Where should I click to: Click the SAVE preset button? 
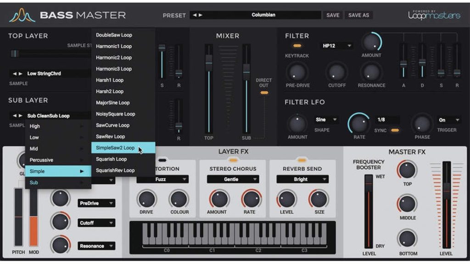333,15
